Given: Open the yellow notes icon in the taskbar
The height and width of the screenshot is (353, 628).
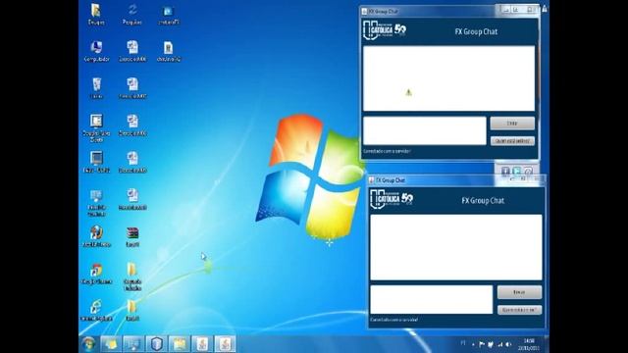Looking at the screenshot, I should click(x=111, y=344).
